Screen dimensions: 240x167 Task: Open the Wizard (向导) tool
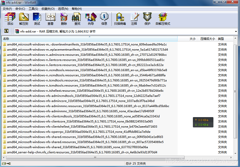(x=91, y=19)
